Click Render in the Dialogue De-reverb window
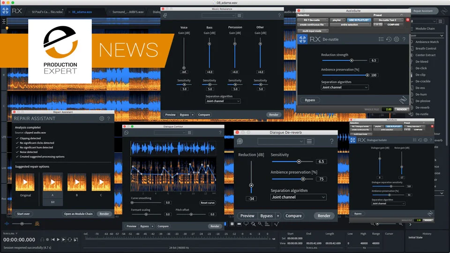This screenshot has height=253, width=450. (x=324, y=216)
